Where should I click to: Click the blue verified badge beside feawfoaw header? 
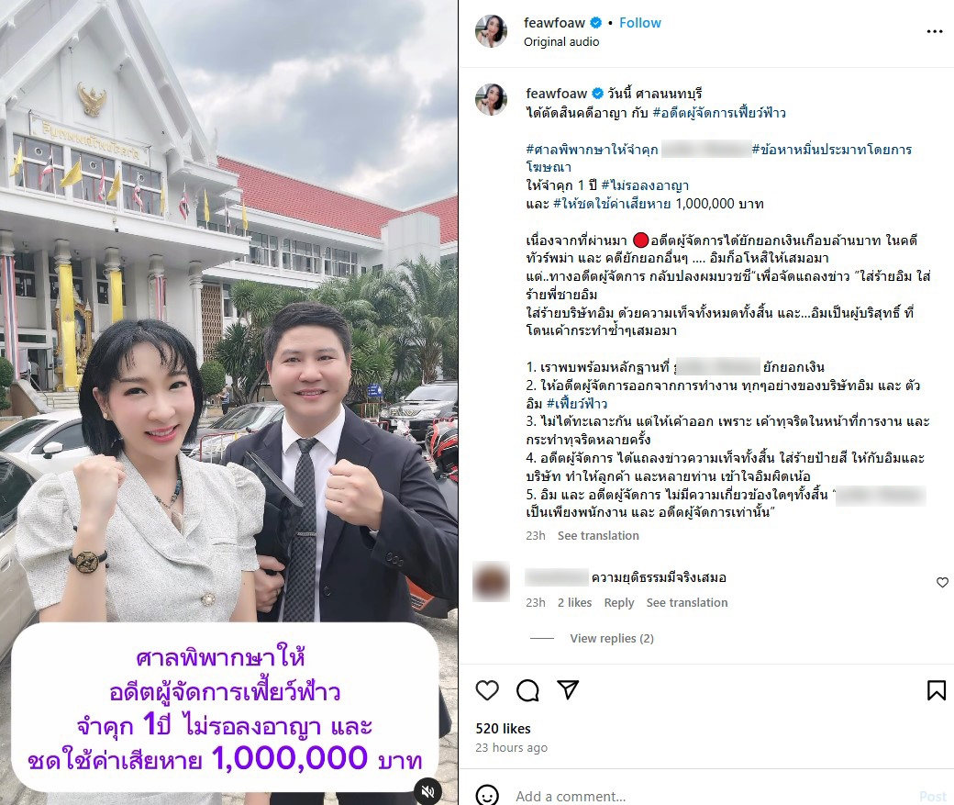(x=596, y=23)
